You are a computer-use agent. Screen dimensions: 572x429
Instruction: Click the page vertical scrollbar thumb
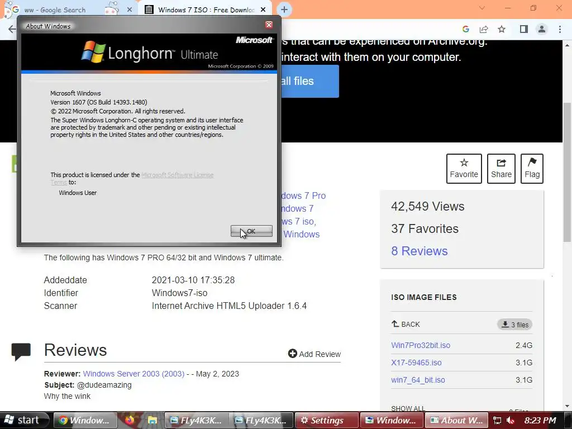(567, 172)
